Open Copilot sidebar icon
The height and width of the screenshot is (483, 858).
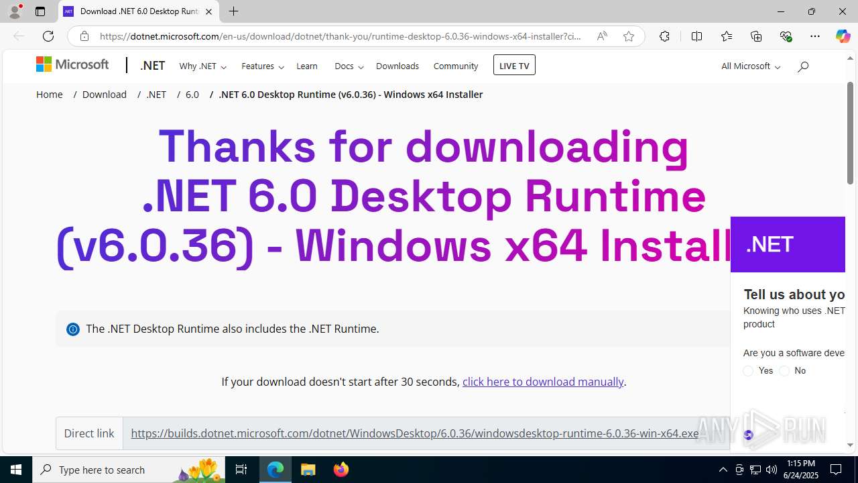click(x=843, y=36)
